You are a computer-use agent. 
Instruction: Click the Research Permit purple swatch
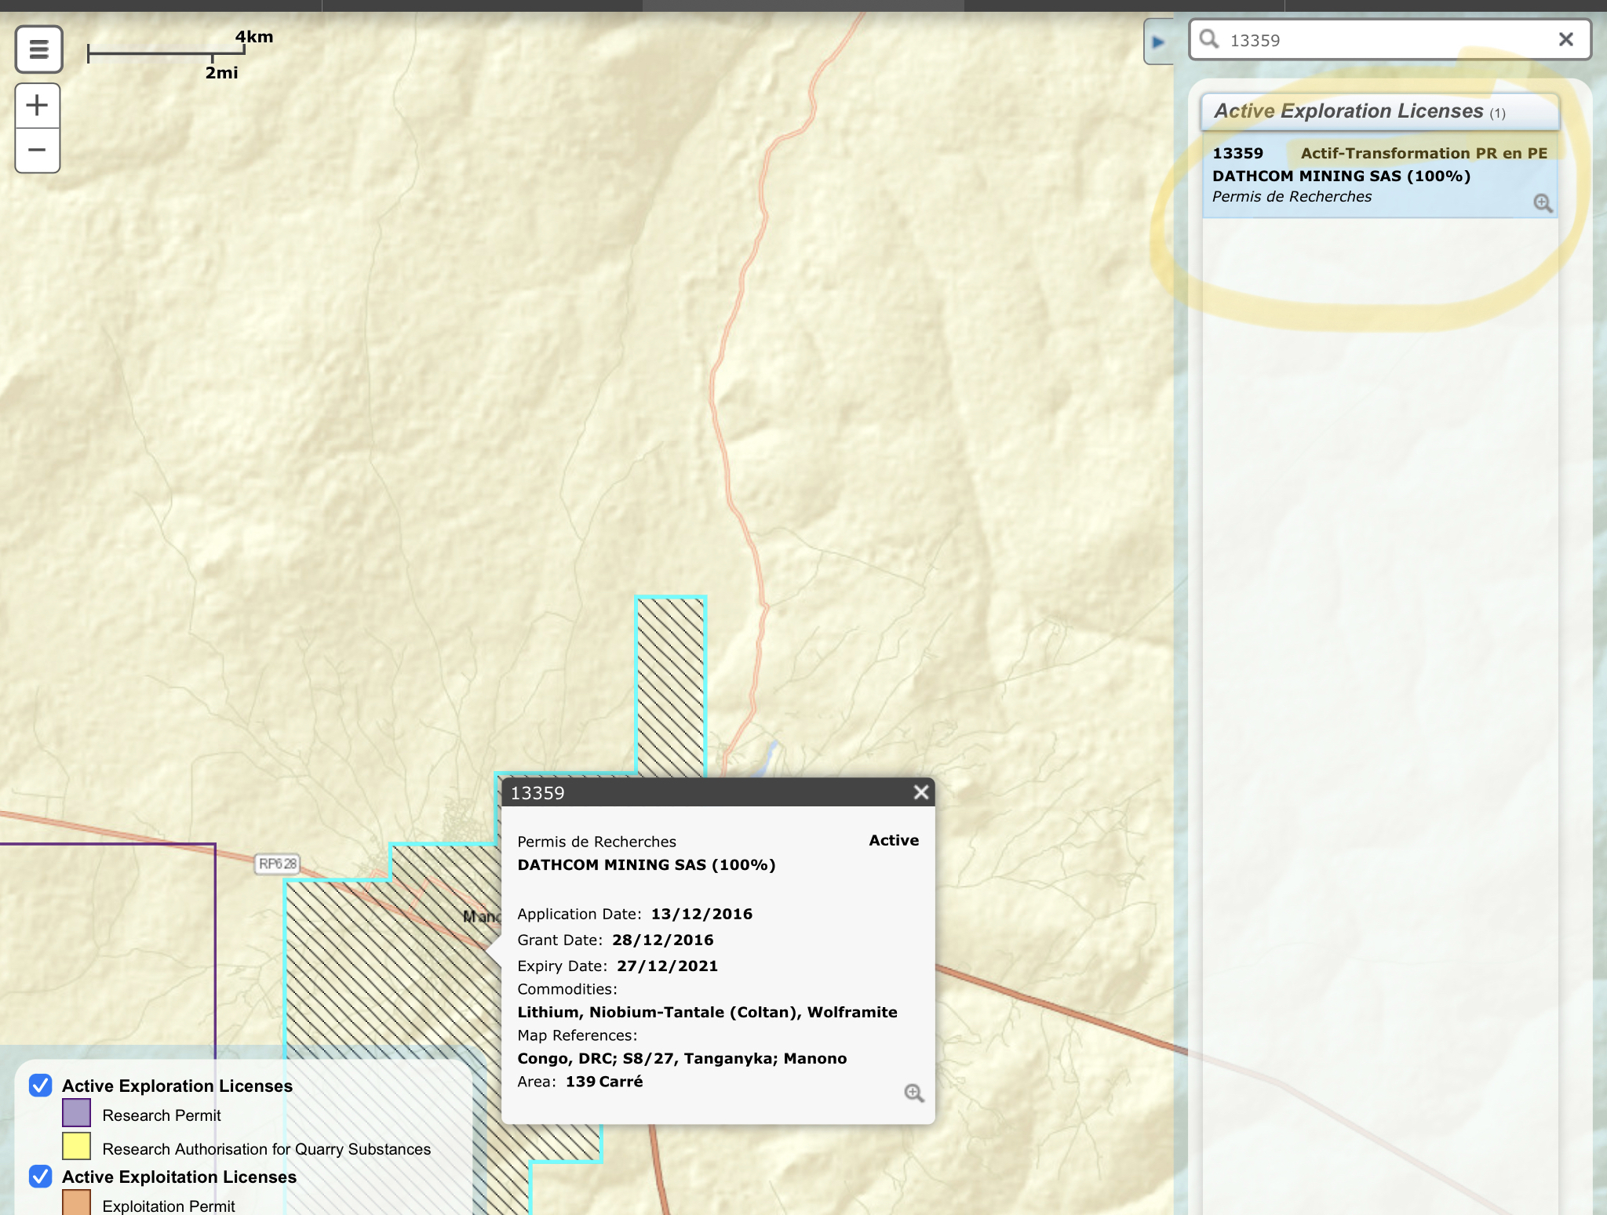click(x=76, y=1114)
